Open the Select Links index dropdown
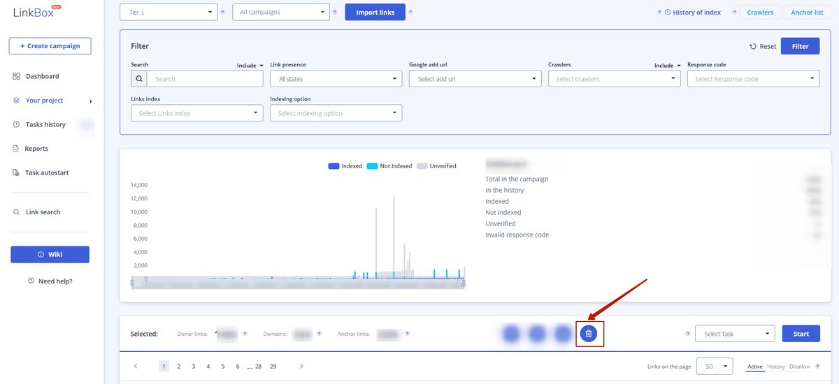Viewport: 839px width, 384px height. click(x=197, y=113)
